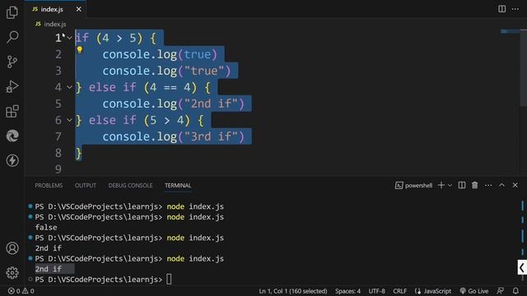
Task: Switch to the PROBLEMS panel tab
Action: [x=49, y=186]
